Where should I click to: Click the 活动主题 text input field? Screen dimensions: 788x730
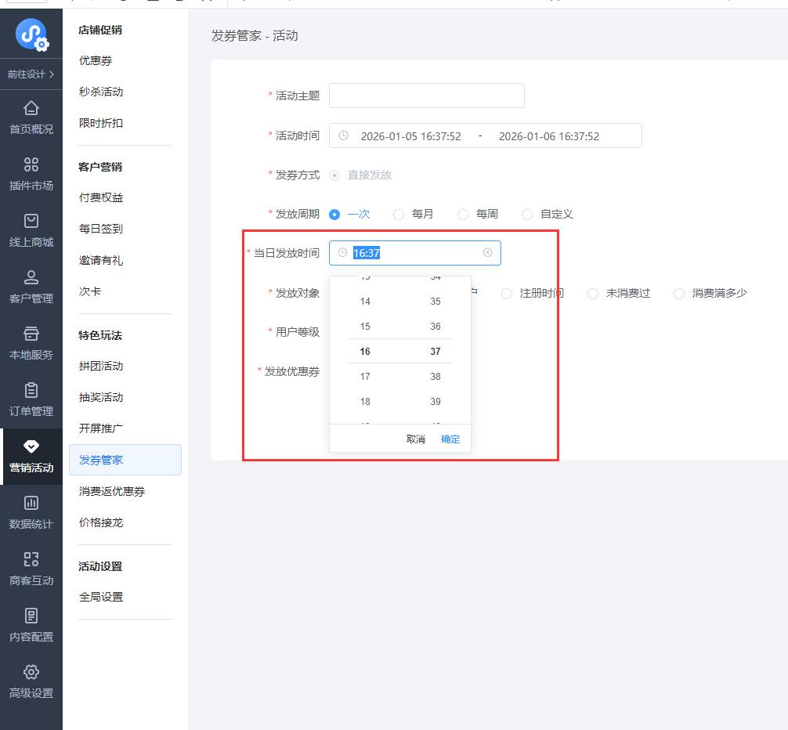tap(426, 96)
